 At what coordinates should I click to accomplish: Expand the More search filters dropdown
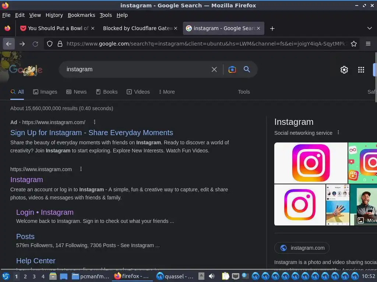(x=167, y=92)
